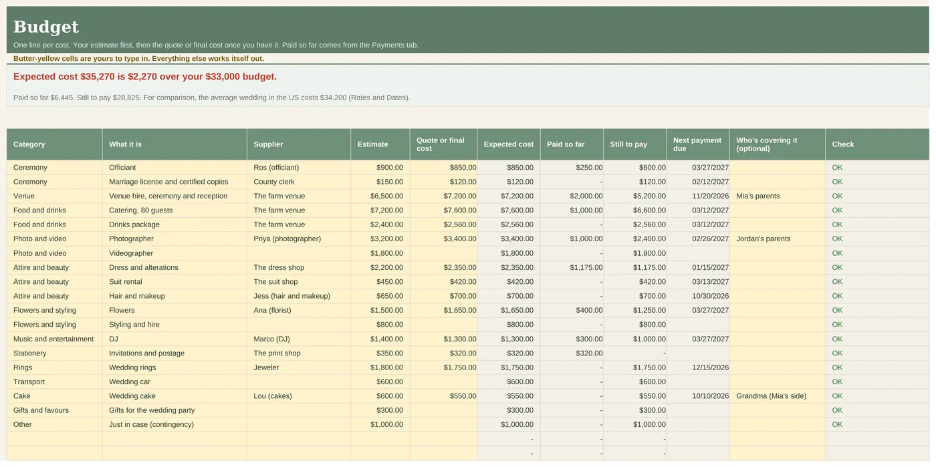Image resolution: width=936 pixels, height=467 pixels.
Task: Select the "What it is" column header
Action: click(x=174, y=144)
